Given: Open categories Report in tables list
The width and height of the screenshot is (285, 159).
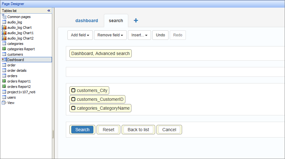Looking at the screenshot, I should coord(21,49).
